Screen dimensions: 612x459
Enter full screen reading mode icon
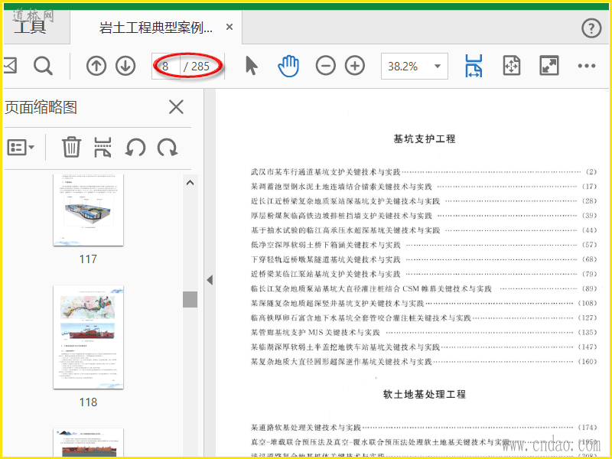pyautogui.click(x=549, y=66)
